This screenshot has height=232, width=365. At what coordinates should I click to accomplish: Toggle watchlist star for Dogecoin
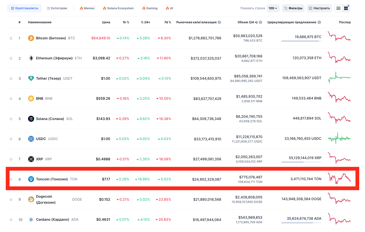pyautogui.click(x=11, y=200)
